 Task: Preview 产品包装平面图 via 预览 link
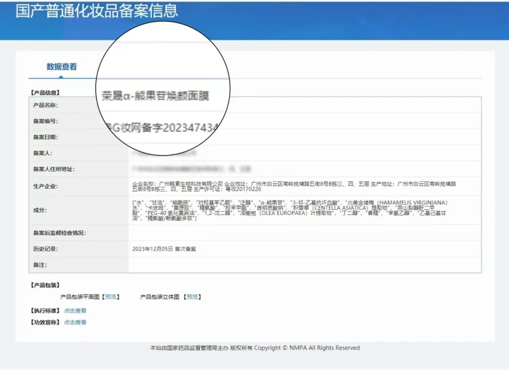tap(111, 296)
